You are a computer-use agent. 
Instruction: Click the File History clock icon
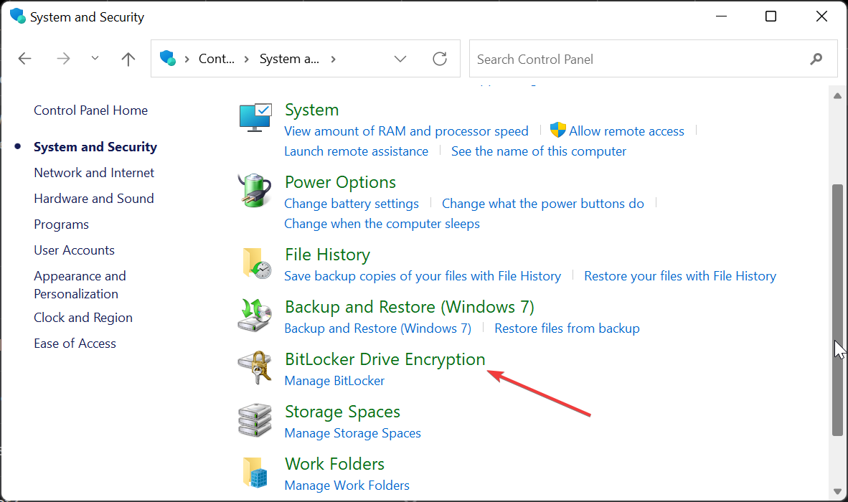[255, 263]
